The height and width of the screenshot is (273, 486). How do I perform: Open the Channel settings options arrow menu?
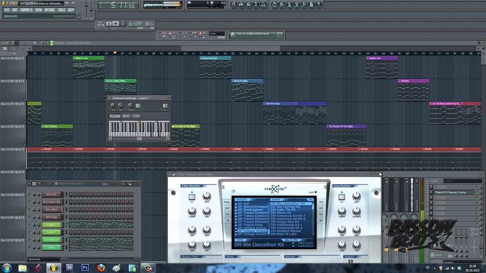click(x=110, y=98)
